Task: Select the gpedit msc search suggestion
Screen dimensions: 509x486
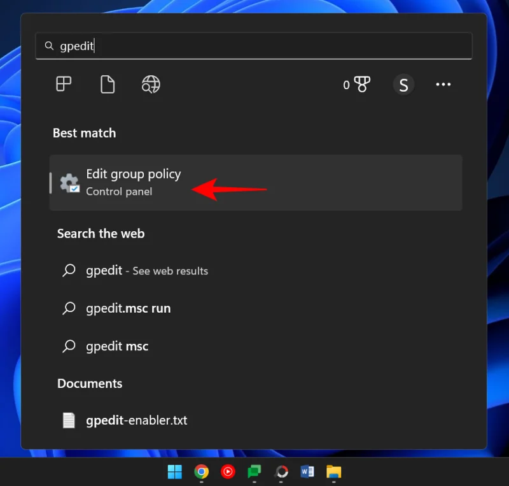Action: tap(117, 346)
